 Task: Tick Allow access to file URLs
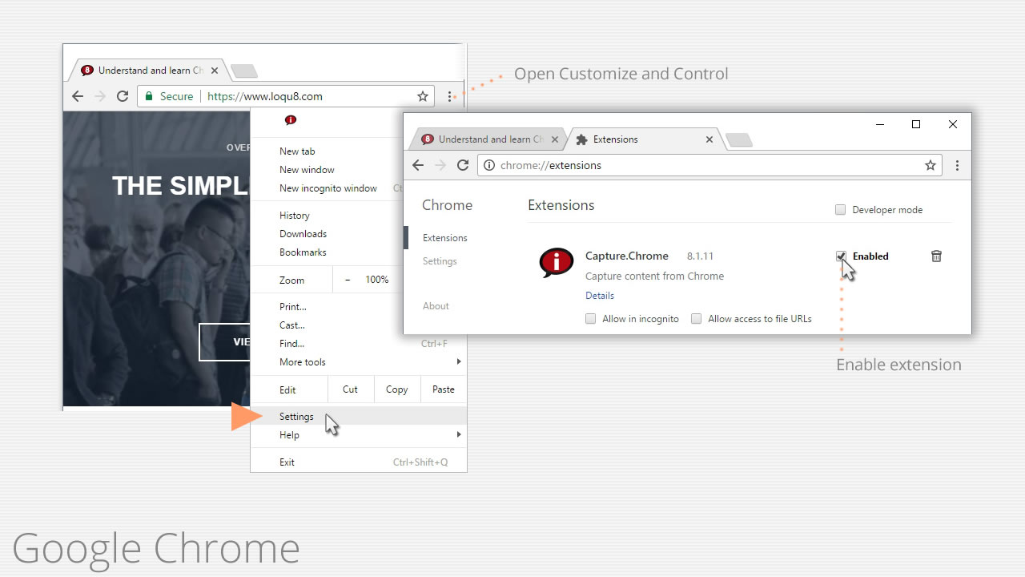tap(696, 319)
